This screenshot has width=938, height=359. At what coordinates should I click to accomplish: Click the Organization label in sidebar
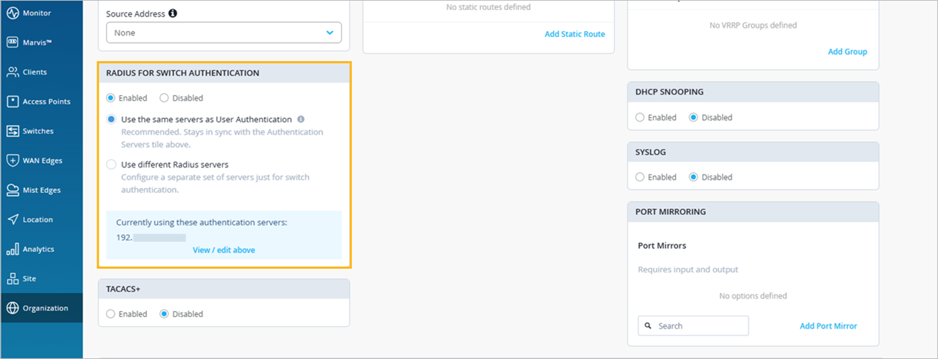[x=45, y=309]
